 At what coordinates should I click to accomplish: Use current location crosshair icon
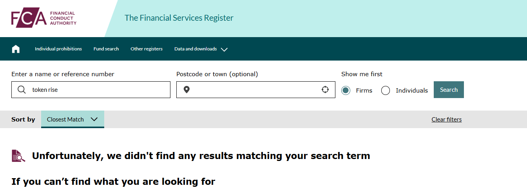click(325, 89)
